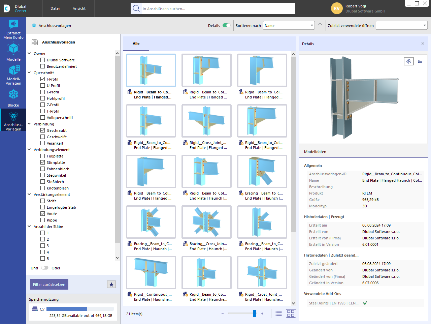Switch to thumbnail grid view

pyautogui.click(x=291, y=314)
